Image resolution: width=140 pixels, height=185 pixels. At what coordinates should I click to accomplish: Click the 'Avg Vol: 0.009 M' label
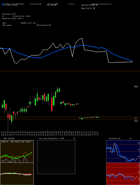pos(89,5)
